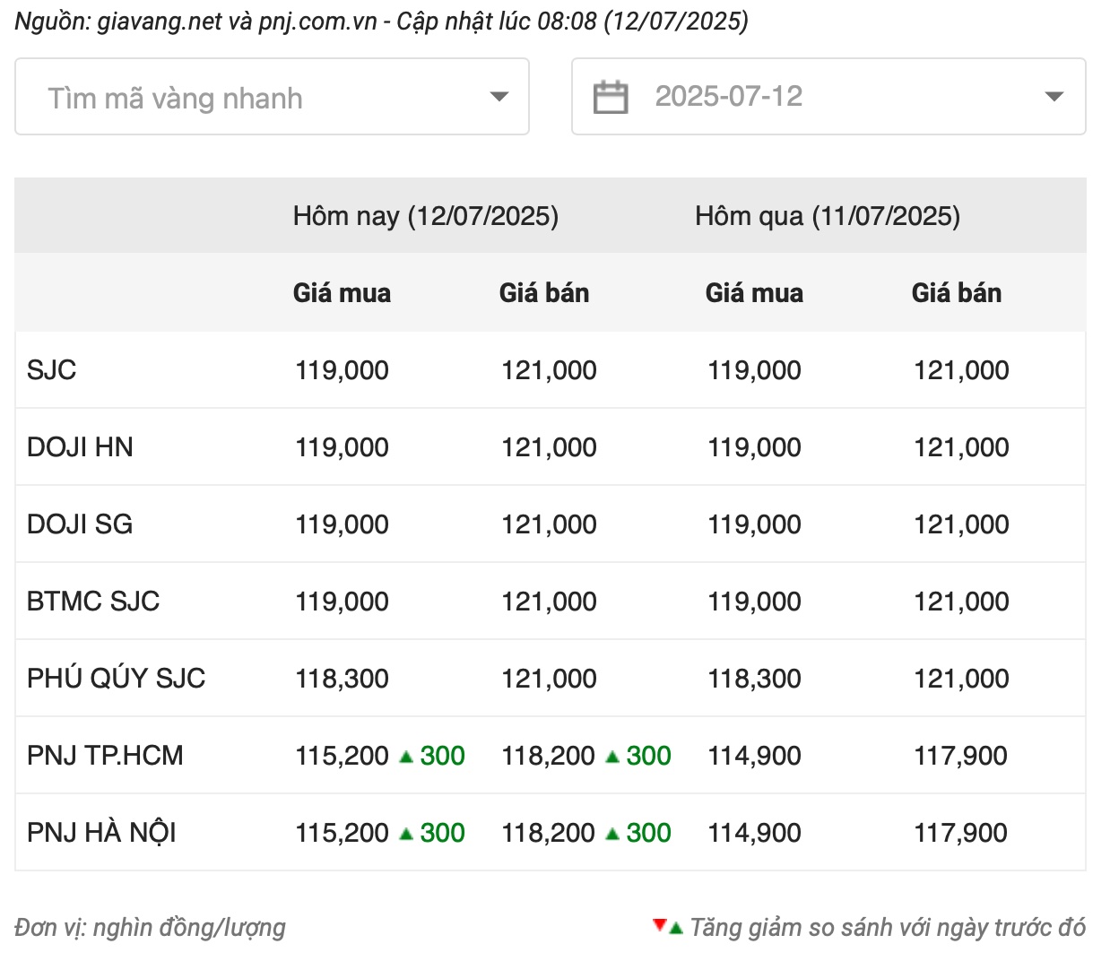This screenshot has width=1110, height=961.
Task: Click the DOJI SG row name
Action: pos(80,524)
